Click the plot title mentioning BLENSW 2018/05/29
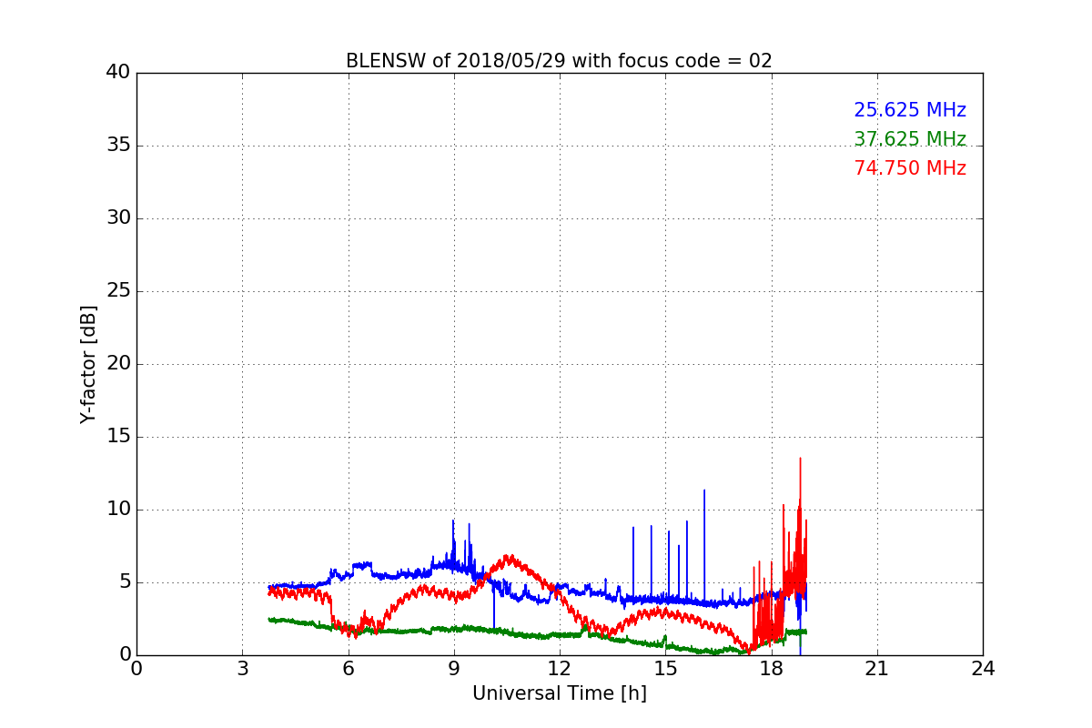This screenshot has width=1092, height=728. point(559,61)
